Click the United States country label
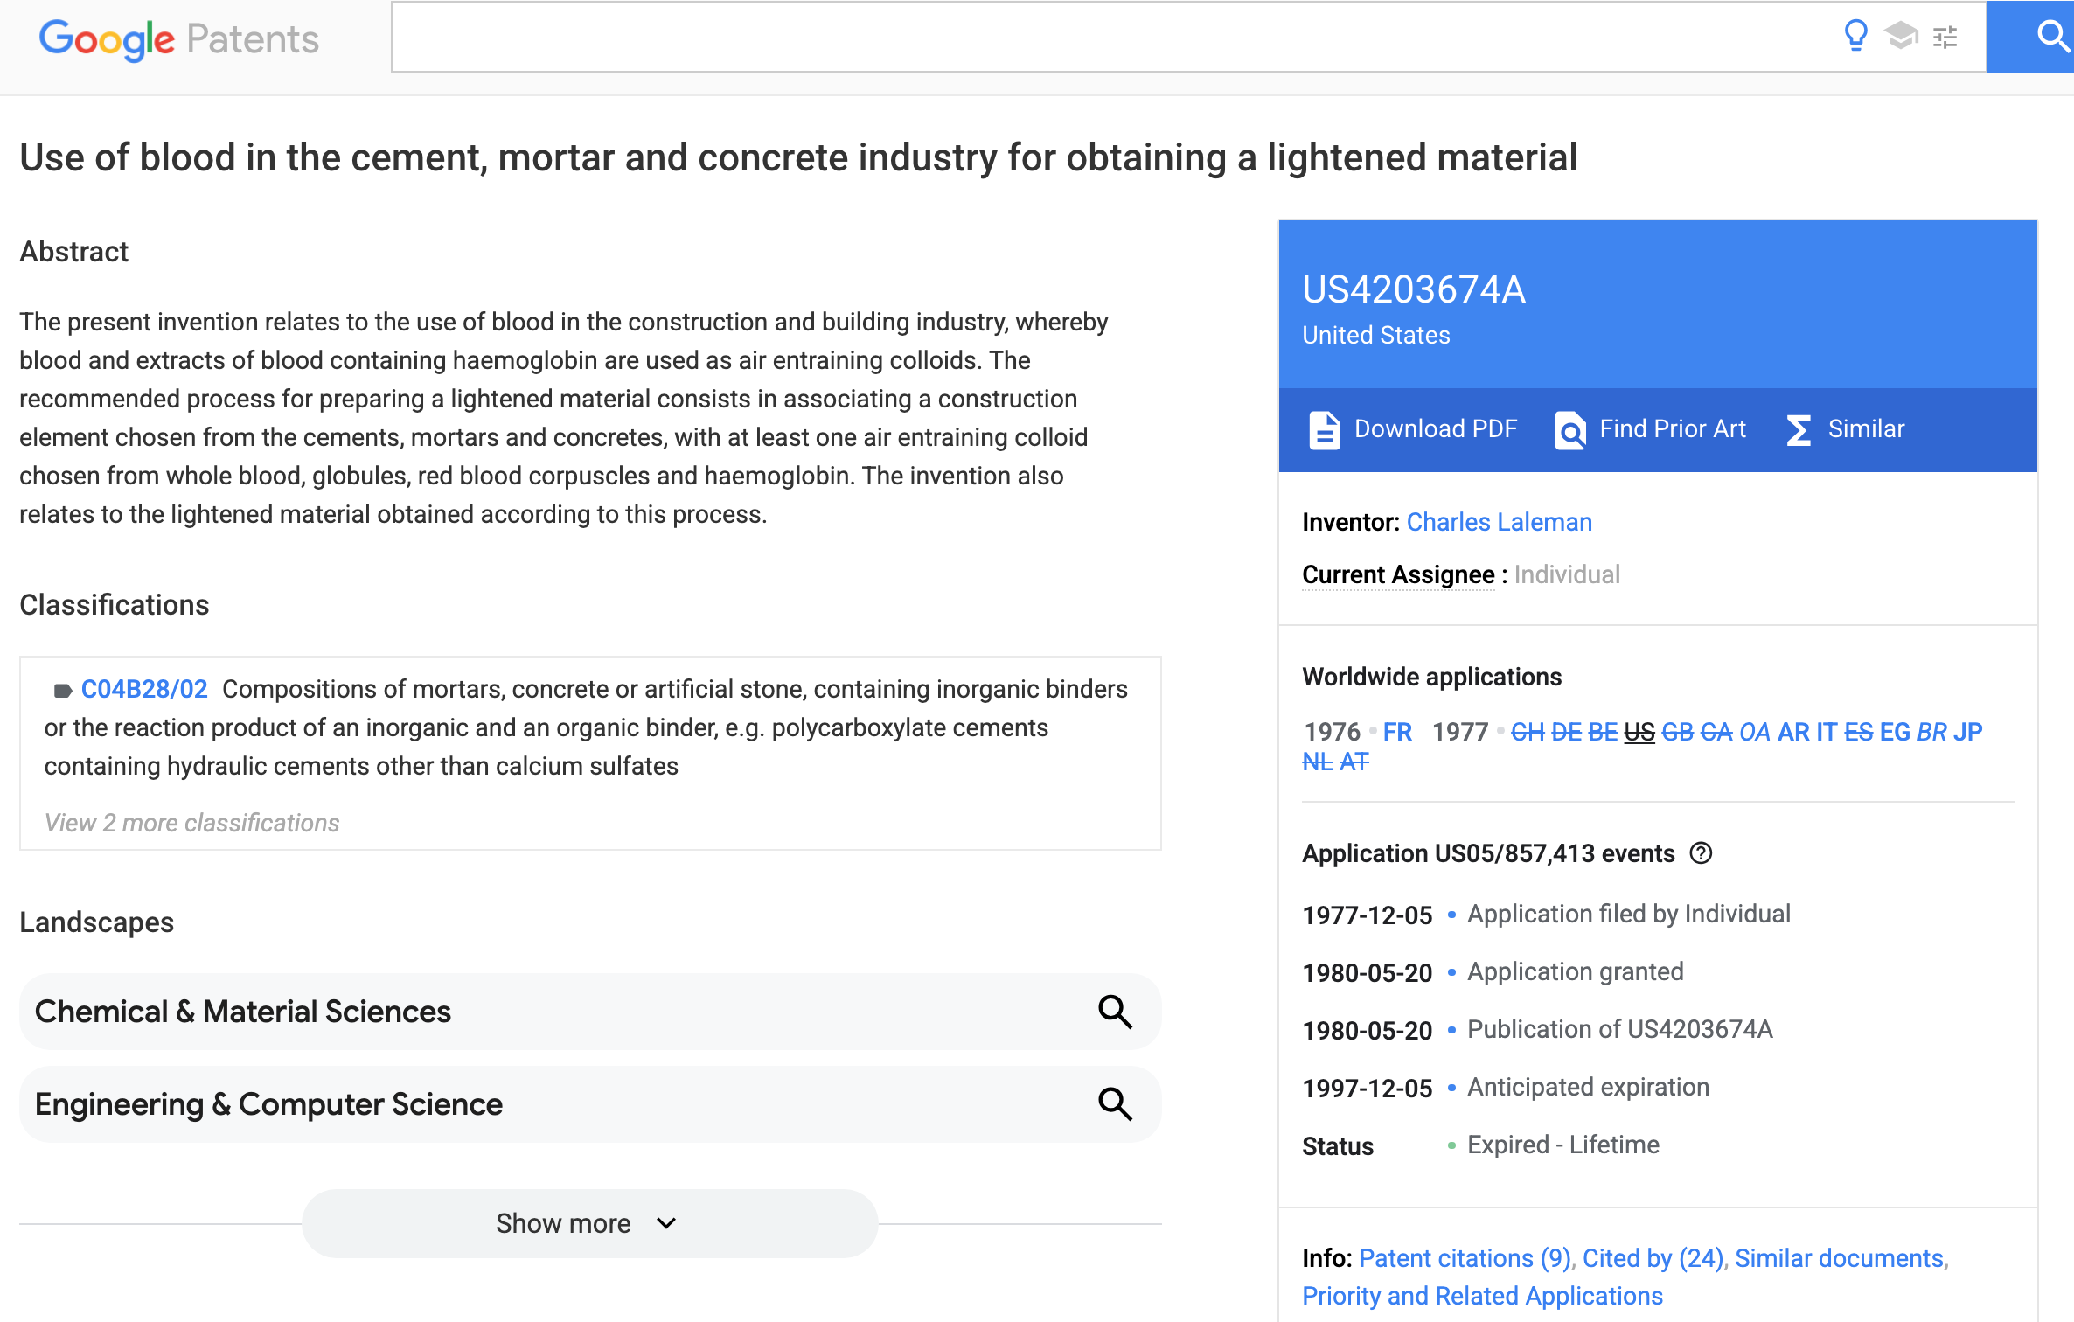Screen dimensions: 2074x1322 [x=1376, y=336]
